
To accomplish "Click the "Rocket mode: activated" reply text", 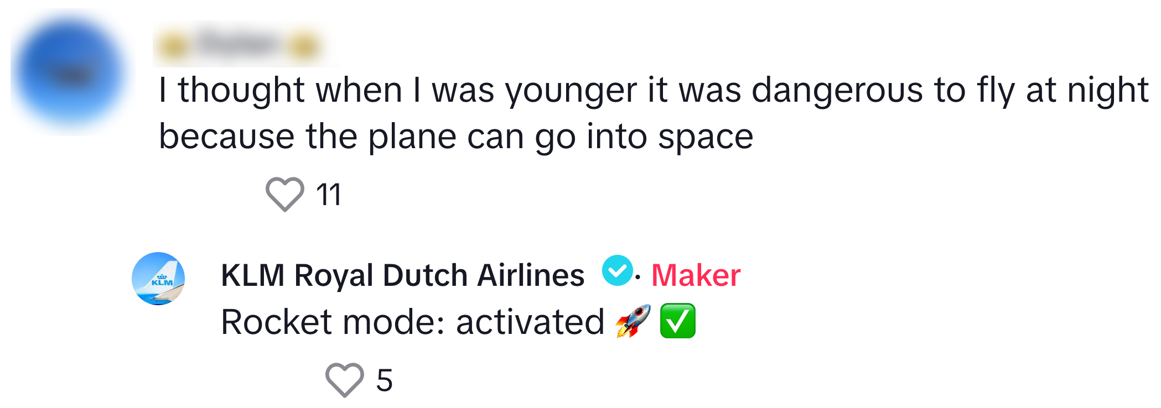I will click(x=412, y=322).
